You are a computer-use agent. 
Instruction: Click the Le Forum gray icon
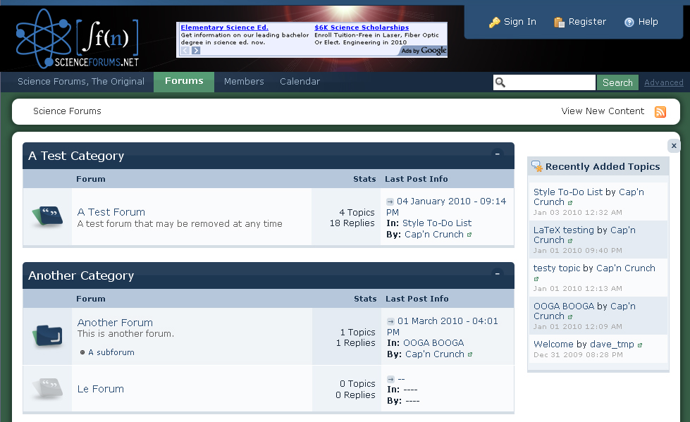pyautogui.click(x=47, y=388)
